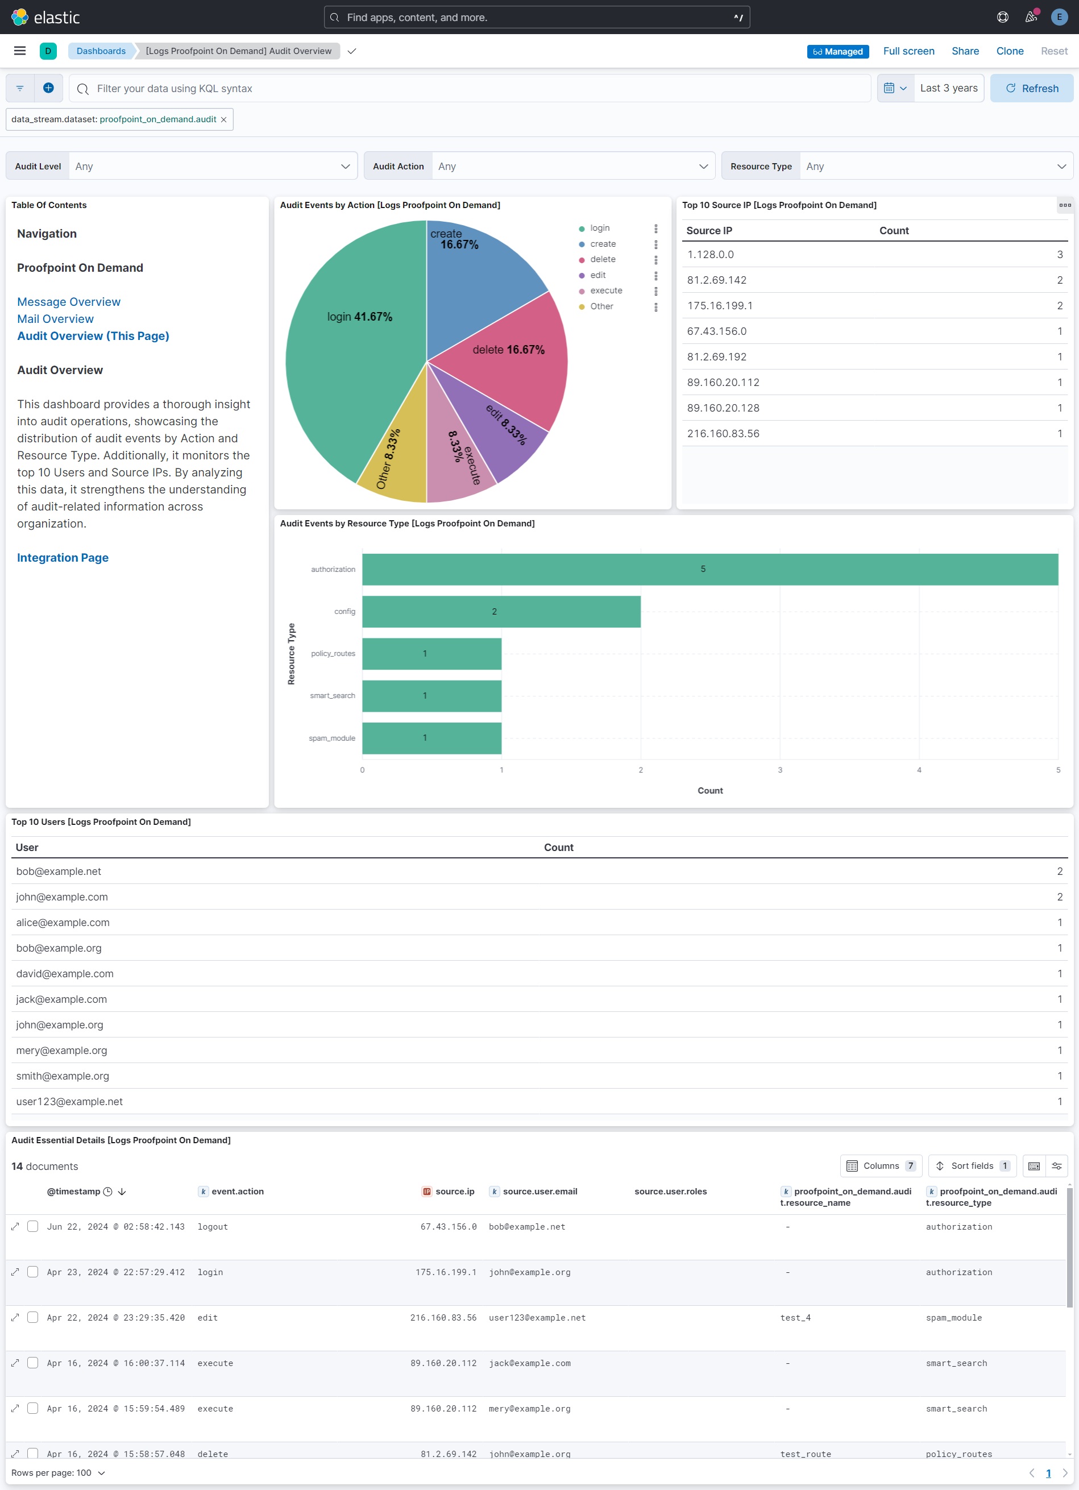Open the Last 3 years time picker
The width and height of the screenshot is (1079, 1490).
click(x=948, y=88)
